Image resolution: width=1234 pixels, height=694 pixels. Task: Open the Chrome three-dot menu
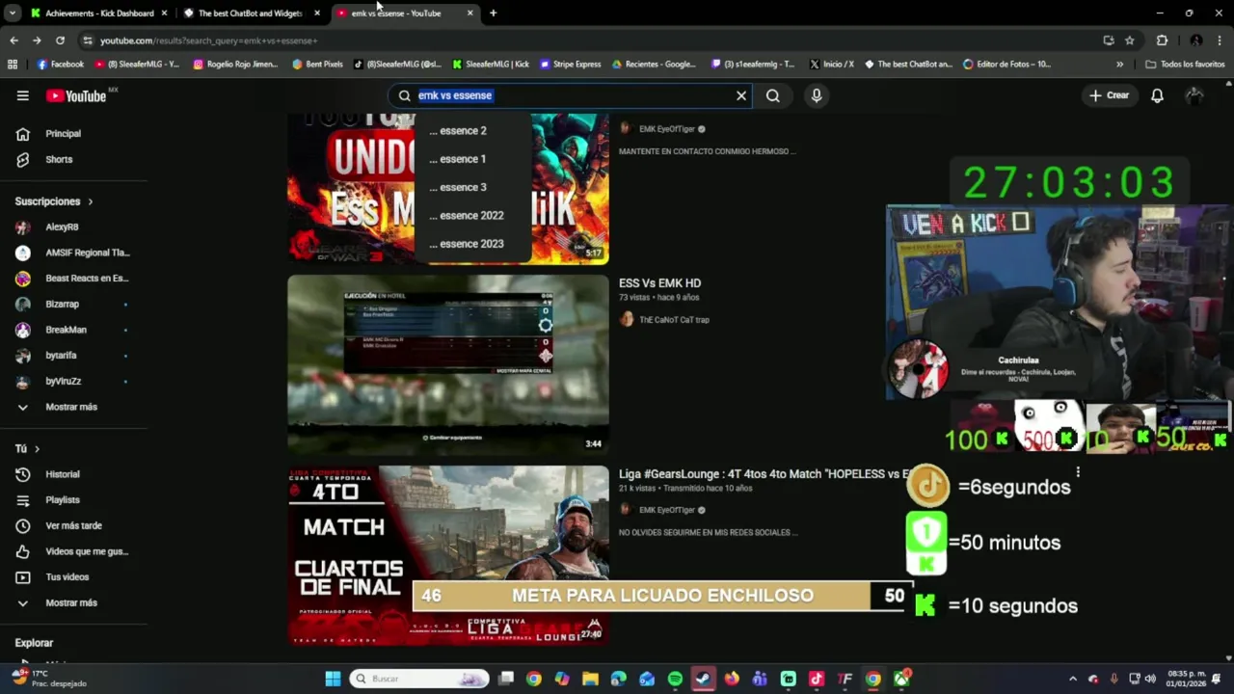pyautogui.click(x=1220, y=40)
